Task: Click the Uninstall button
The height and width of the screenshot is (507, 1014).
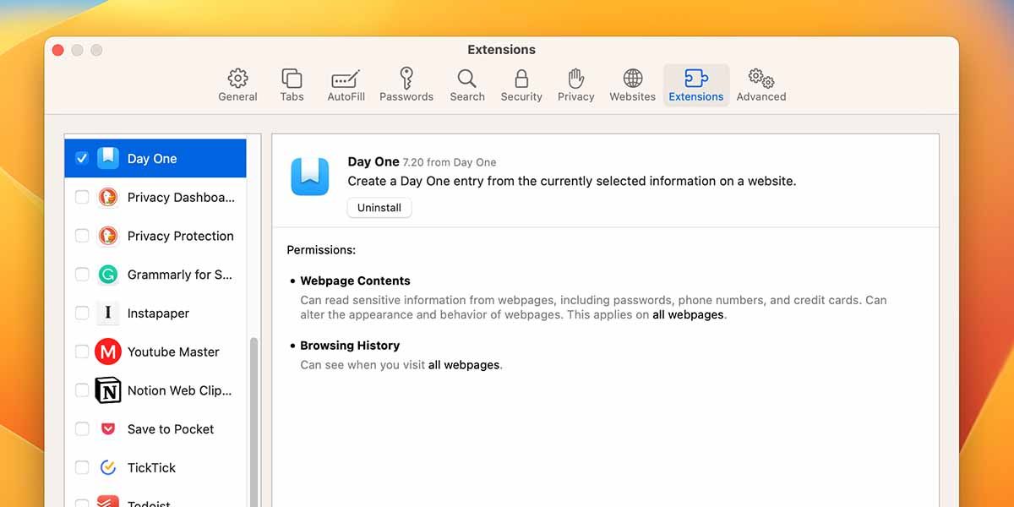Action: point(379,208)
